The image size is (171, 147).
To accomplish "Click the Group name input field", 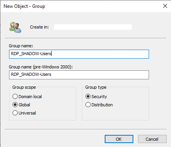I will coord(79,54).
